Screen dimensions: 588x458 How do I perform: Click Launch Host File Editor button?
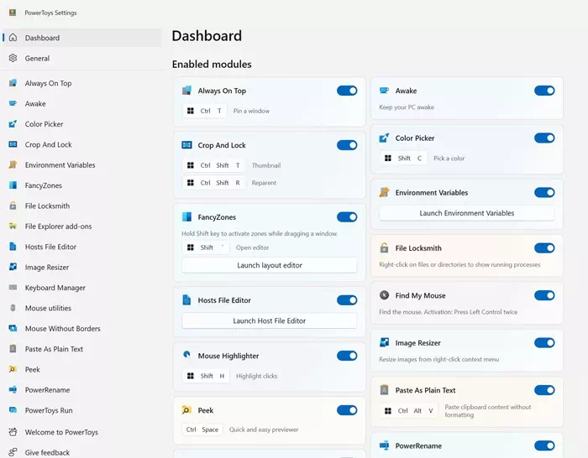pos(269,320)
